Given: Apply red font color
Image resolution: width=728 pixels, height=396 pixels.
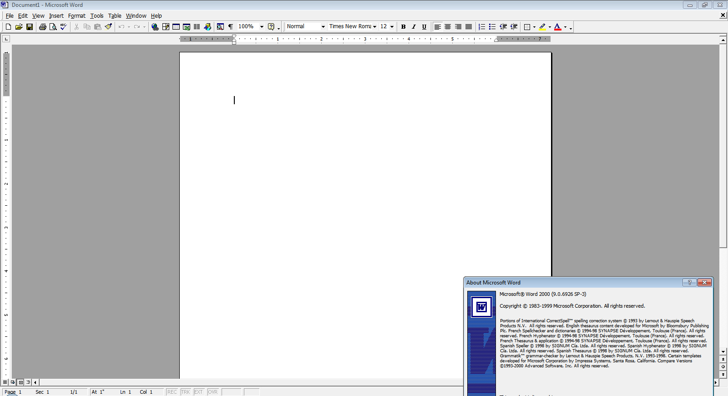Looking at the screenshot, I should (557, 27).
